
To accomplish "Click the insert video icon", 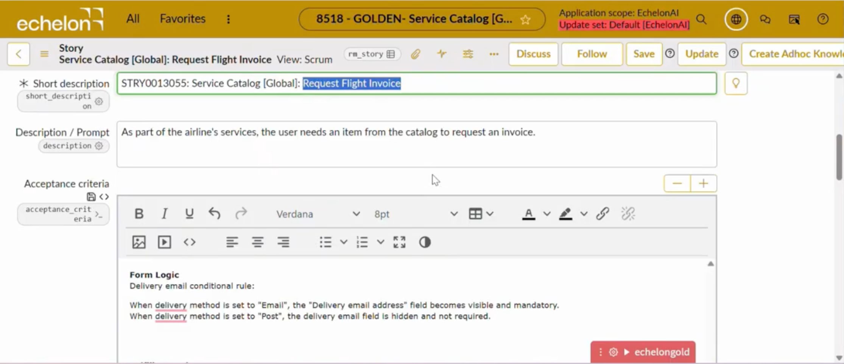I will [x=164, y=242].
